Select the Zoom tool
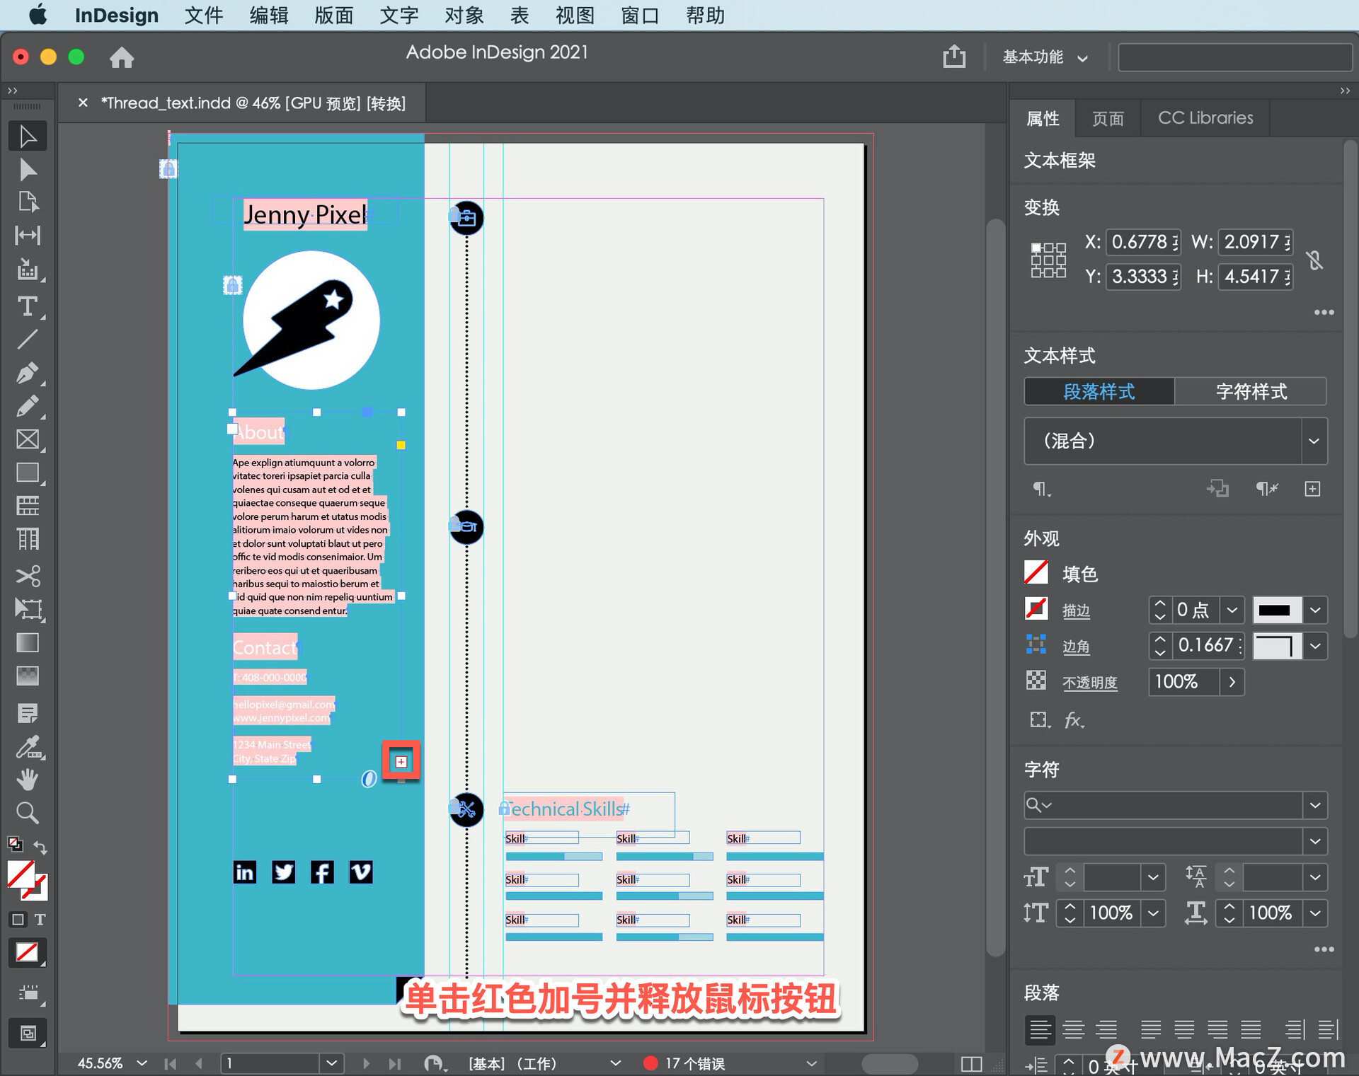The width and height of the screenshot is (1359, 1076). point(28,813)
